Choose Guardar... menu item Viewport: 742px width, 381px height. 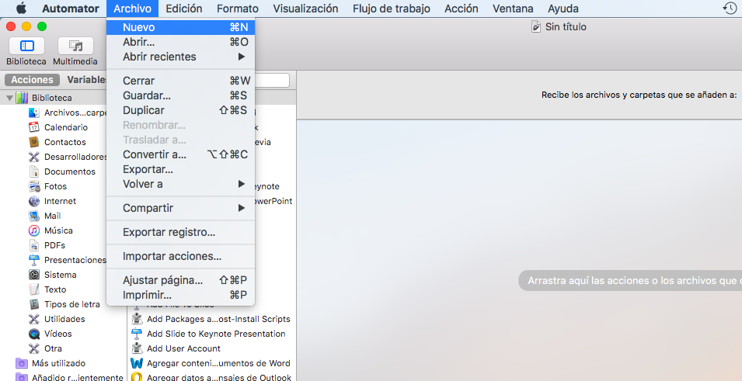(181, 95)
